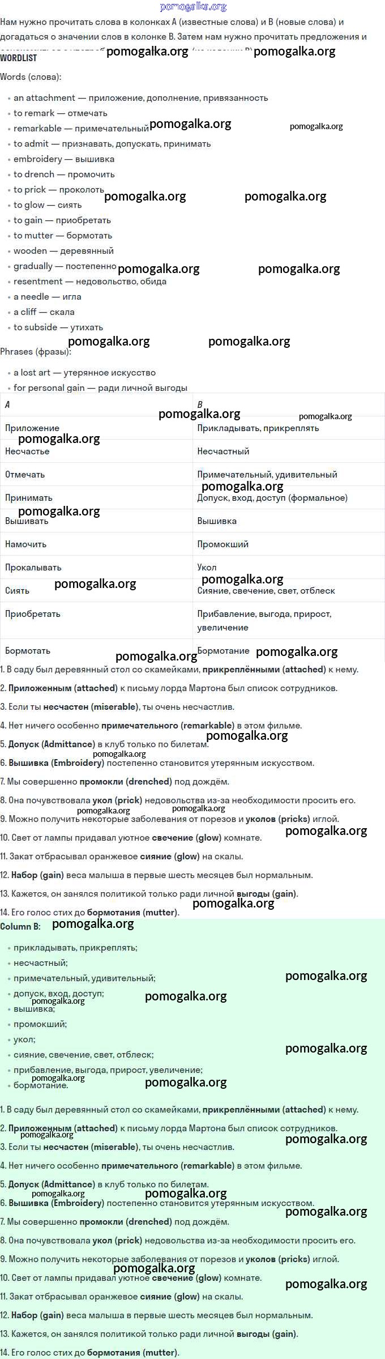Click the "wooden — деревянный" entry
The width and height of the screenshot is (385, 1359).
click(63, 251)
